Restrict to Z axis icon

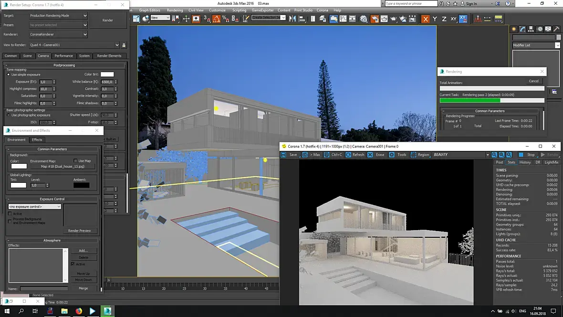coord(444,19)
